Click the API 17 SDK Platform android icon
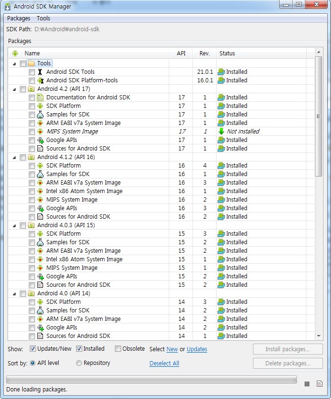The image size is (331, 399). click(40, 106)
